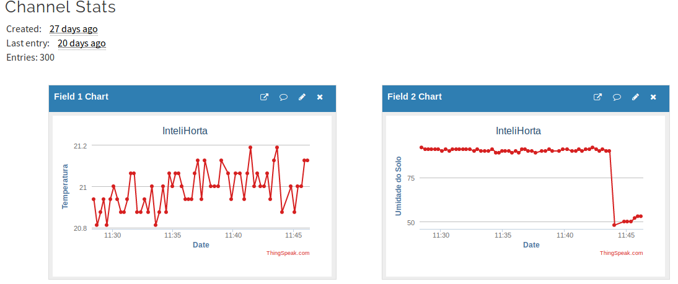The height and width of the screenshot is (284, 678).
Task: Click the Field 2 Chart header title
Action: point(415,97)
